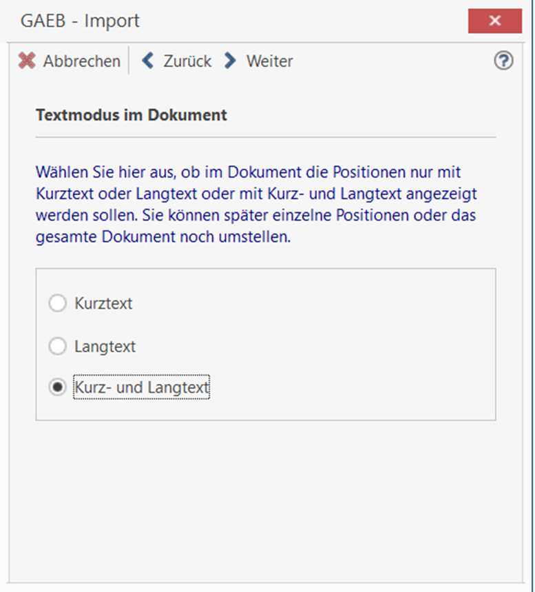Click the GAEB - Import title bar text
The height and width of the screenshot is (592, 535).
[x=80, y=21]
